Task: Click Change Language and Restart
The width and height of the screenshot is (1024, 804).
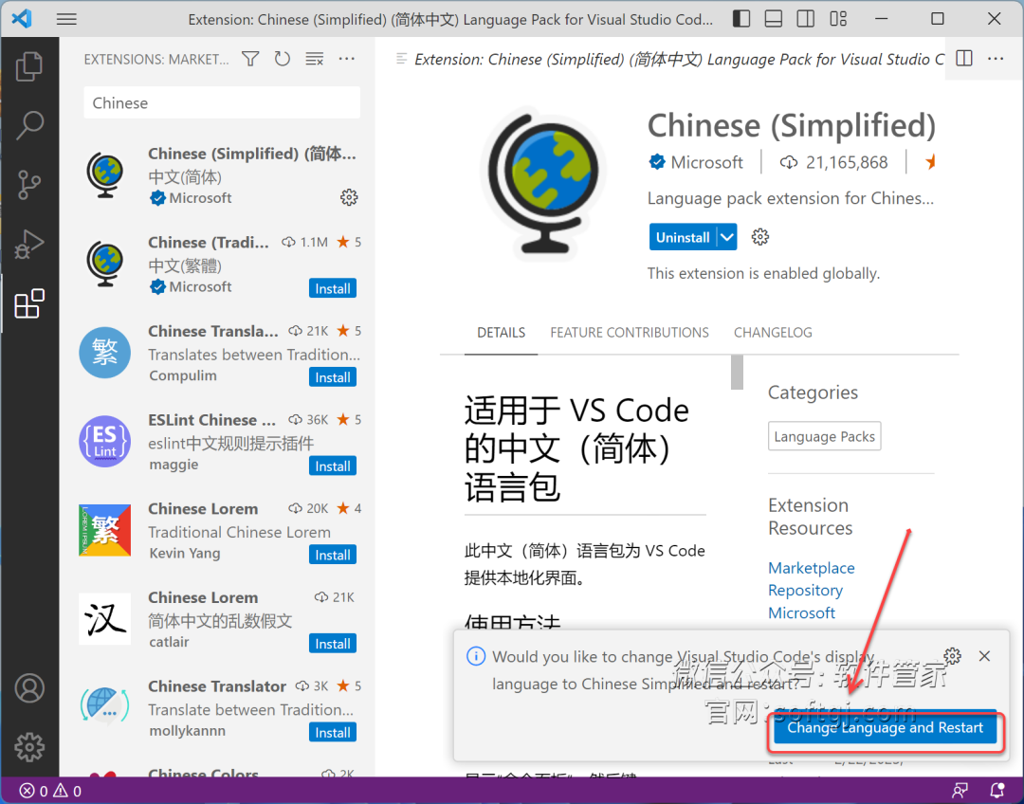Action: (885, 727)
